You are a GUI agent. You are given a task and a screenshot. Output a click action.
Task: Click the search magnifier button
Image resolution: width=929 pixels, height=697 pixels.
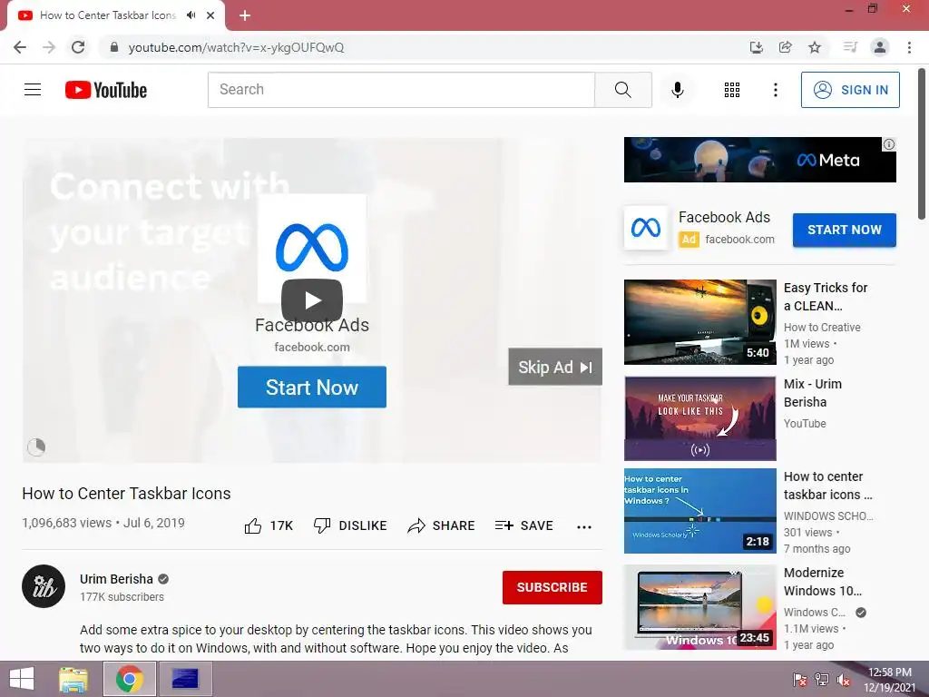click(x=622, y=90)
